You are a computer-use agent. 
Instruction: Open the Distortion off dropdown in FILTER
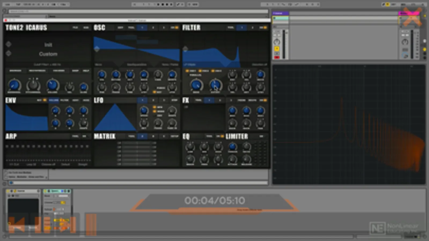click(259, 65)
